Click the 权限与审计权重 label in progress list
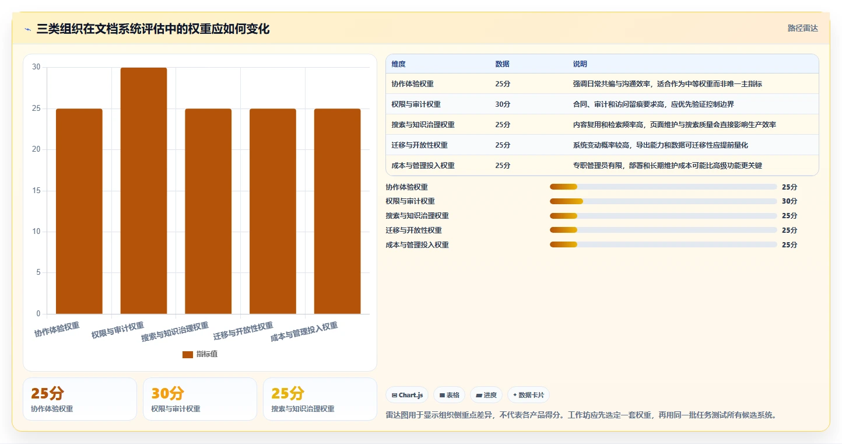Viewport: 842px width, 444px height. 411,201
